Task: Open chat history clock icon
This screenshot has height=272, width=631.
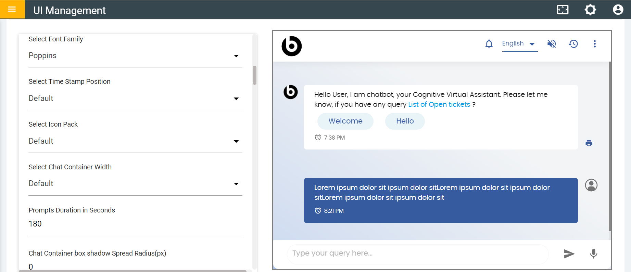Action: point(573,44)
